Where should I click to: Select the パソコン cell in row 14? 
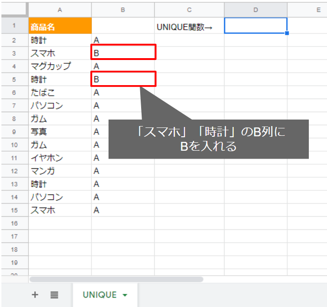(x=60, y=197)
